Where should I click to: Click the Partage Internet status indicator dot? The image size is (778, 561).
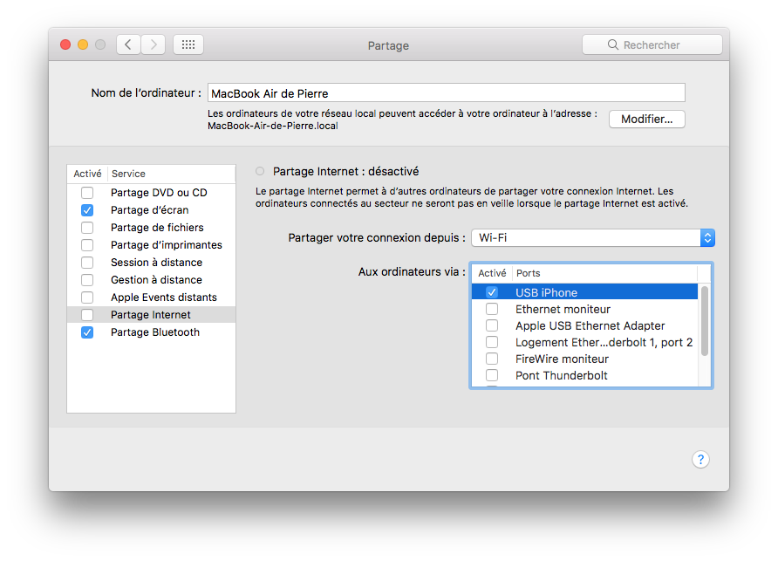pos(260,171)
